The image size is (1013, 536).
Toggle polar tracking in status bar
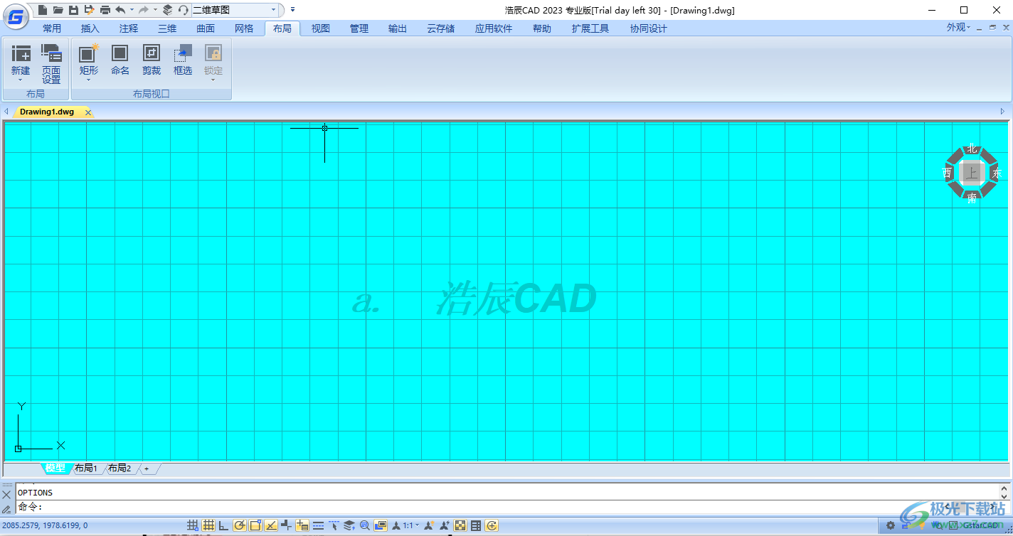pos(240,526)
